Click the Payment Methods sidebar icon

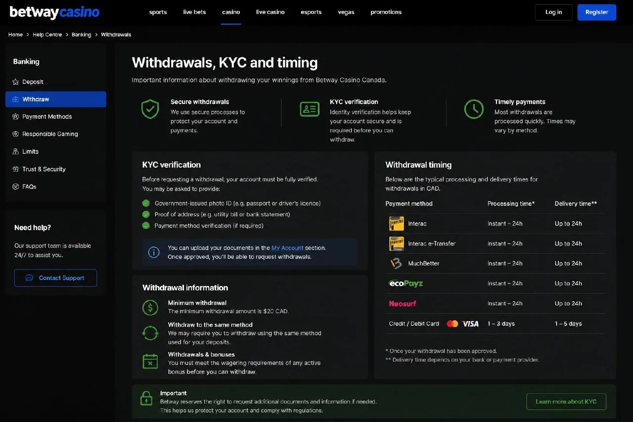16,117
